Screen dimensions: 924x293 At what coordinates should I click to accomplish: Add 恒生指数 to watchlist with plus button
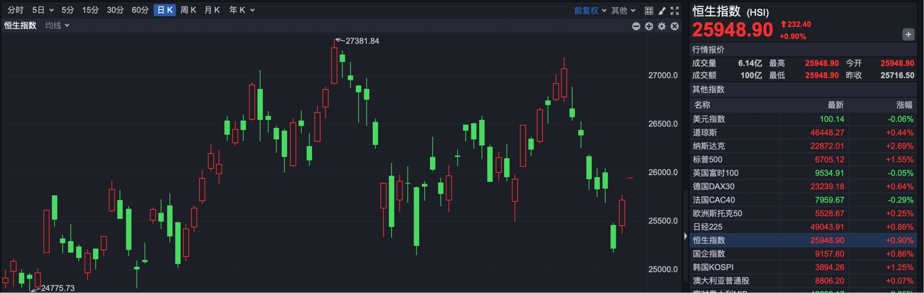[908, 34]
